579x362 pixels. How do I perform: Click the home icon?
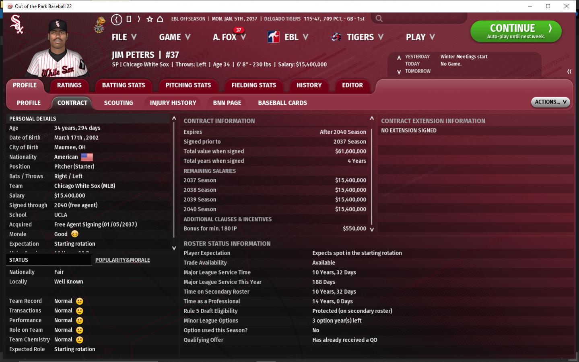(160, 19)
